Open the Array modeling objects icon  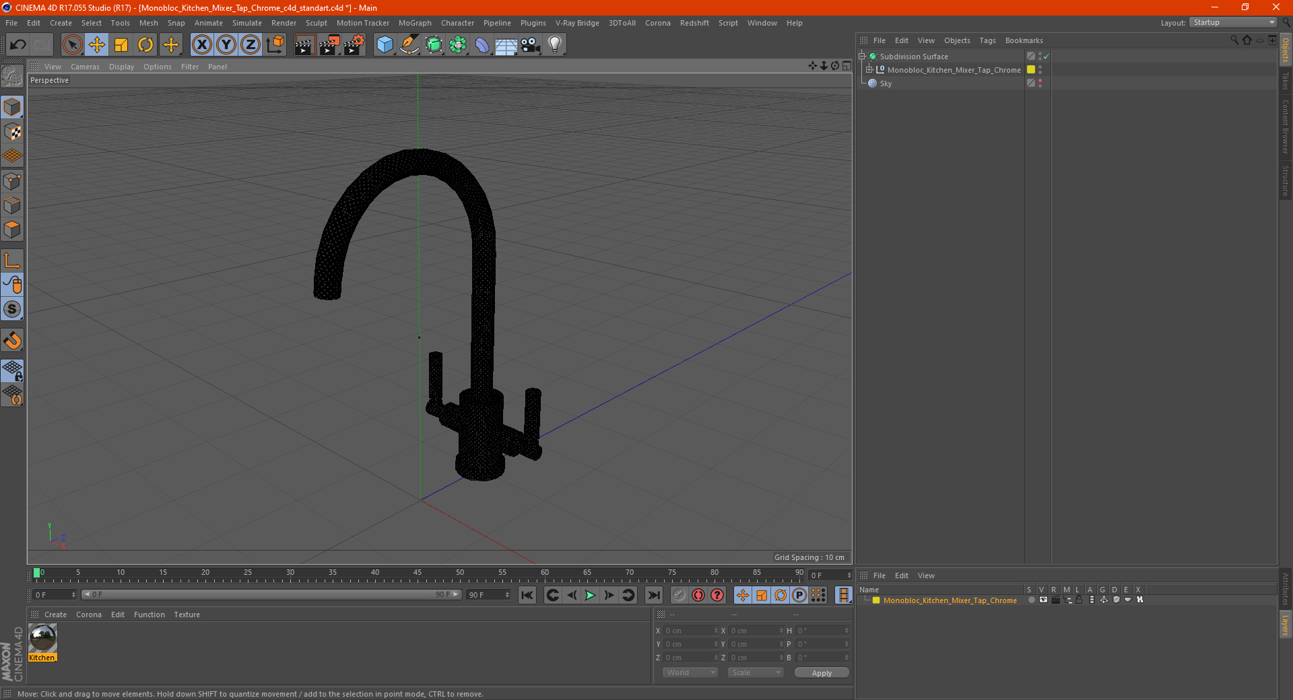tap(458, 45)
